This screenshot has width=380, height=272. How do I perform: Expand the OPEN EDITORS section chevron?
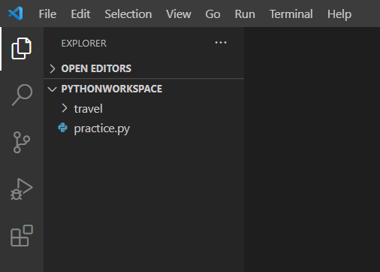tap(53, 68)
